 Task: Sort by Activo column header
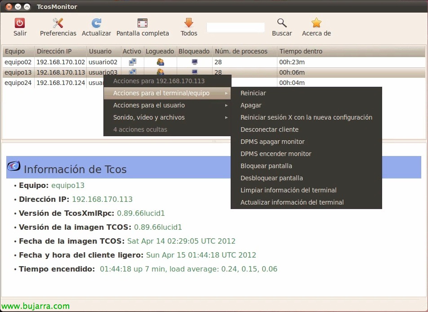click(132, 51)
